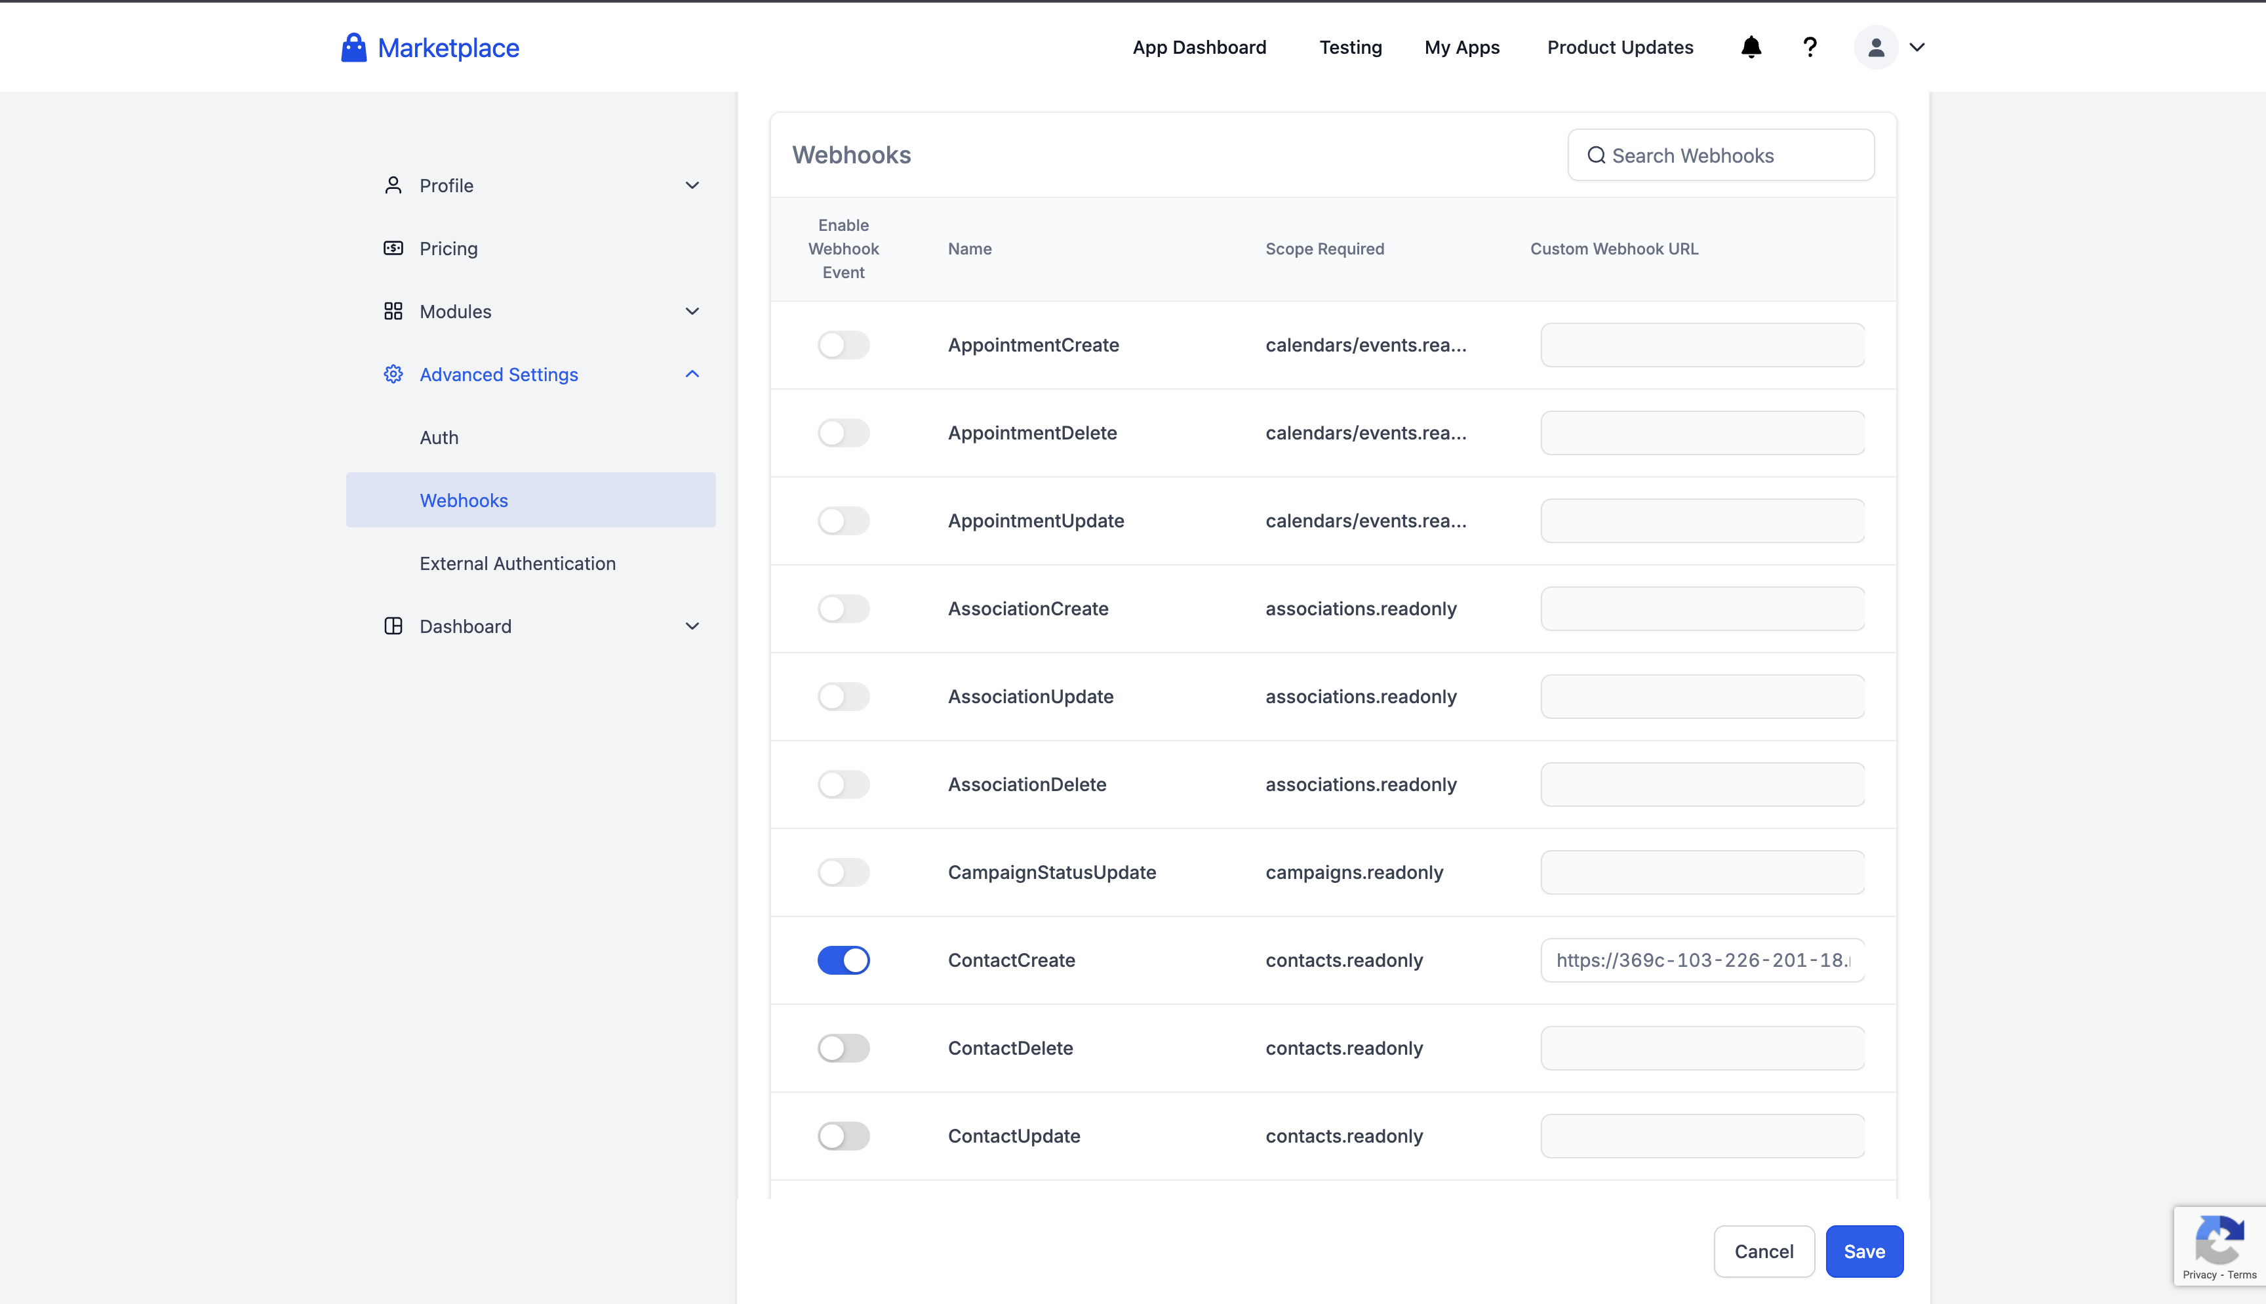Click the AssociationDelete custom URL field
This screenshot has height=1304, width=2266.
click(x=1702, y=784)
